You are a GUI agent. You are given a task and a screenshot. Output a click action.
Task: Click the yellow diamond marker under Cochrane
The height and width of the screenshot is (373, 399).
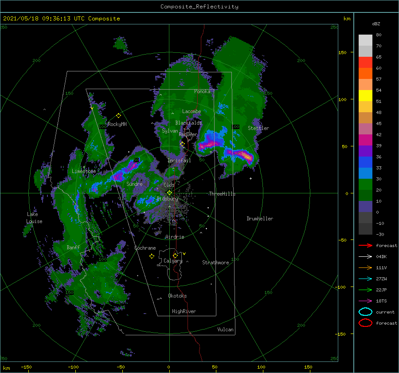[x=152, y=256]
